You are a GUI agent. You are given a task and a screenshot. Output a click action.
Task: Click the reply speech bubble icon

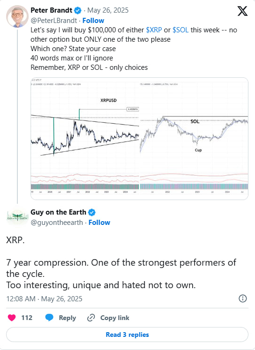49,317
